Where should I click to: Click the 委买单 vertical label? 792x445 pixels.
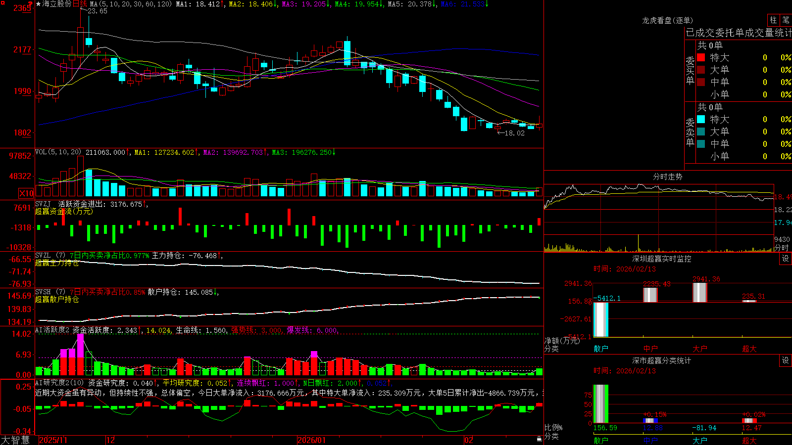pyautogui.click(x=690, y=70)
